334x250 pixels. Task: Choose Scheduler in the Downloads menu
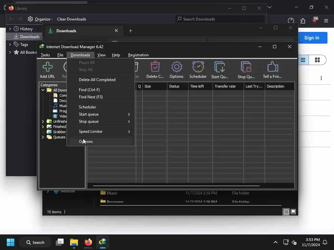point(101,107)
